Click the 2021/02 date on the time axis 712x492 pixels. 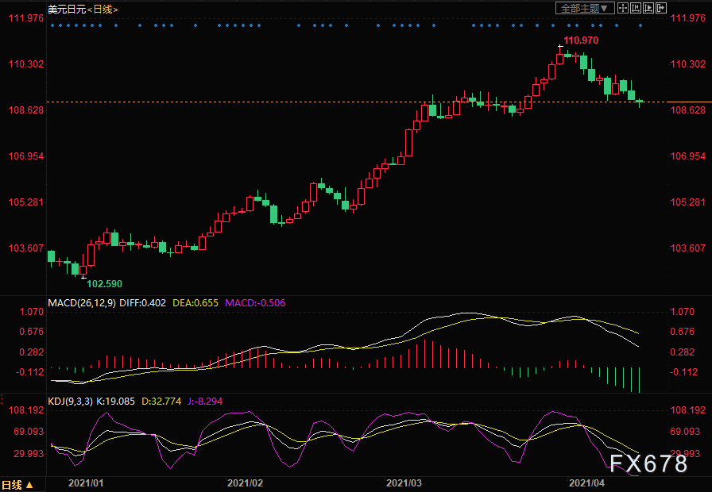(245, 482)
